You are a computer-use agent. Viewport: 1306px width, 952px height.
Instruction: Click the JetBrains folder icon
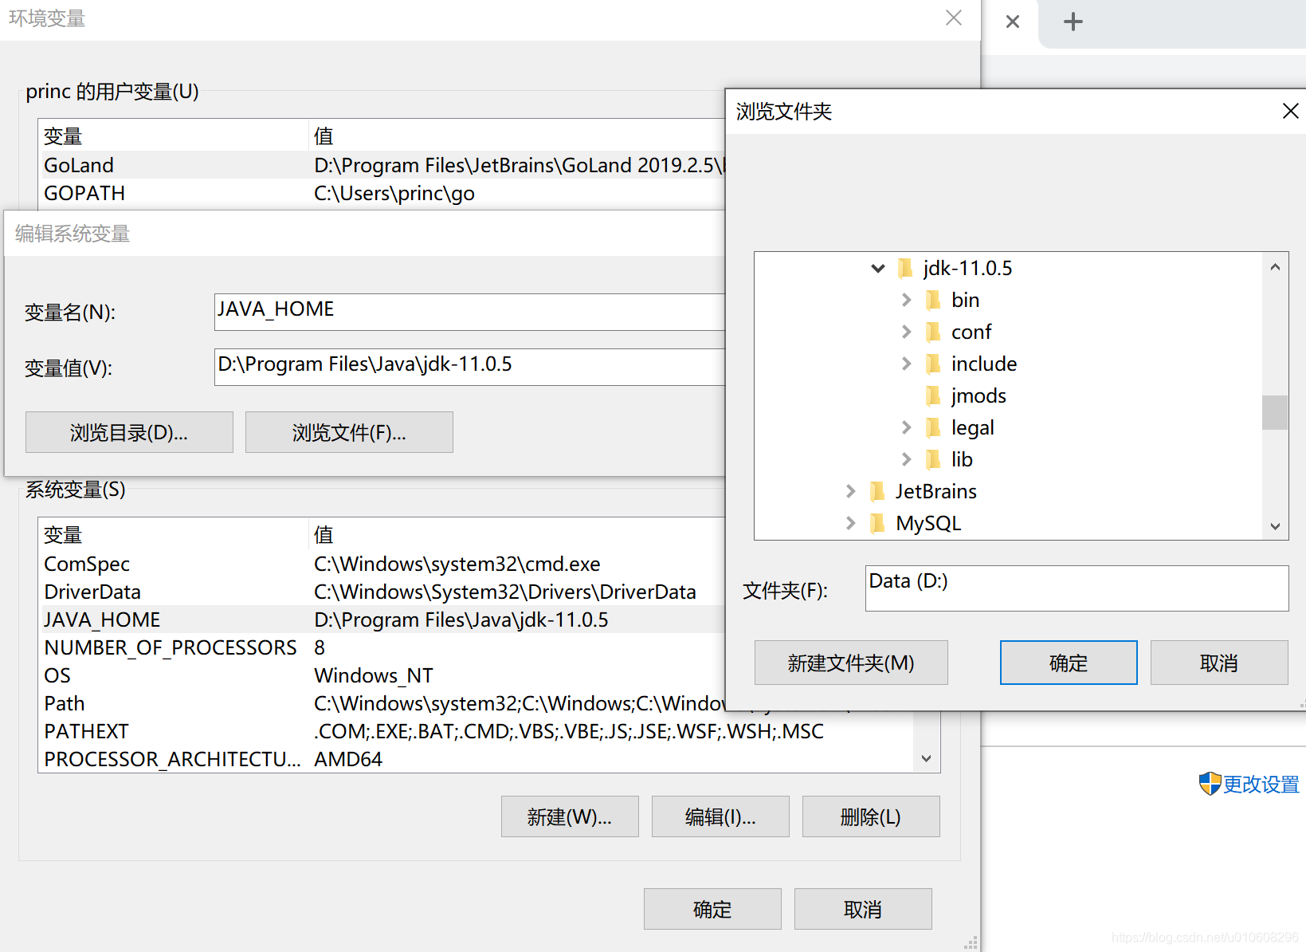coord(877,491)
